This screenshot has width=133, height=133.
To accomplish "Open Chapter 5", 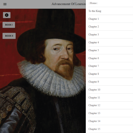I will click(111, 50).
